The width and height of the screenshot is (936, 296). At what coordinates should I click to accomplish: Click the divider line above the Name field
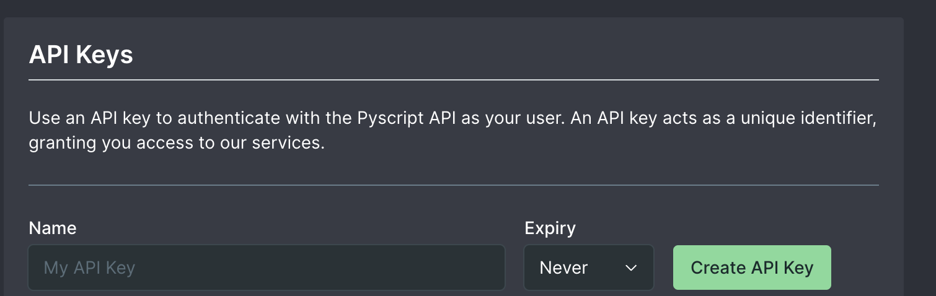point(454,185)
